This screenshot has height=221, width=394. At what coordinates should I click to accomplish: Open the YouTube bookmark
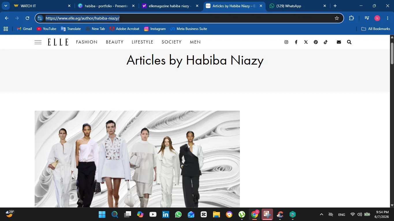point(46,29)
